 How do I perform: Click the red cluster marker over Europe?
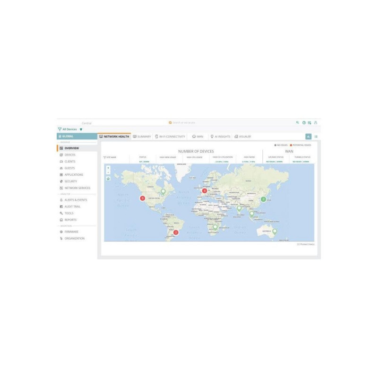[x=205, y=190]
